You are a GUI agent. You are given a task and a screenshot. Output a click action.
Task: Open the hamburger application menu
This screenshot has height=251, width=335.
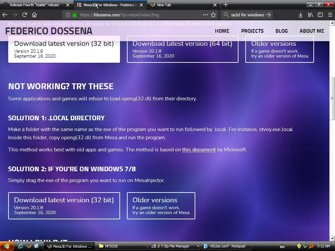[330, 15]
